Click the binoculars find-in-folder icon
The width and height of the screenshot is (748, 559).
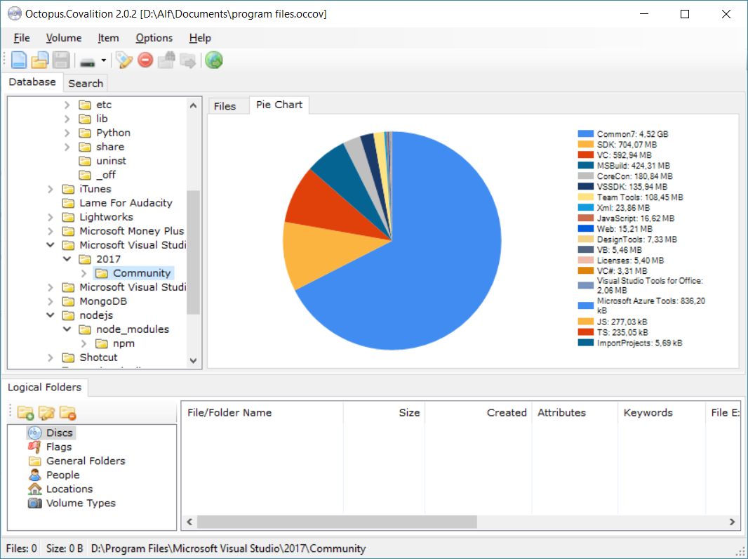pyautogui.click(x=166, y=60)
